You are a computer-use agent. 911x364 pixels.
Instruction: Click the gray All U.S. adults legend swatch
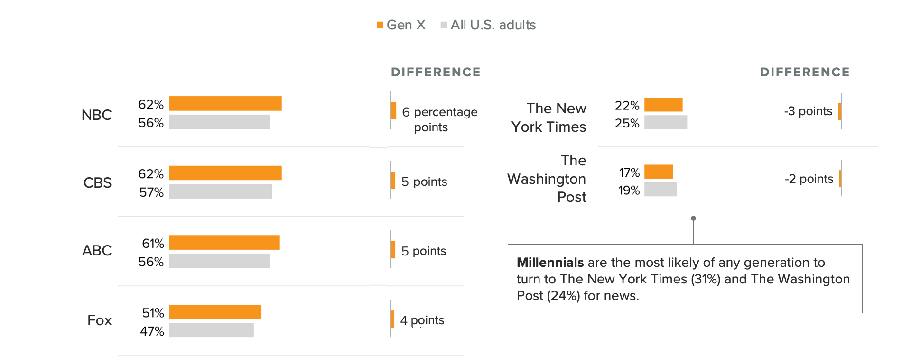tap(444, 25)
